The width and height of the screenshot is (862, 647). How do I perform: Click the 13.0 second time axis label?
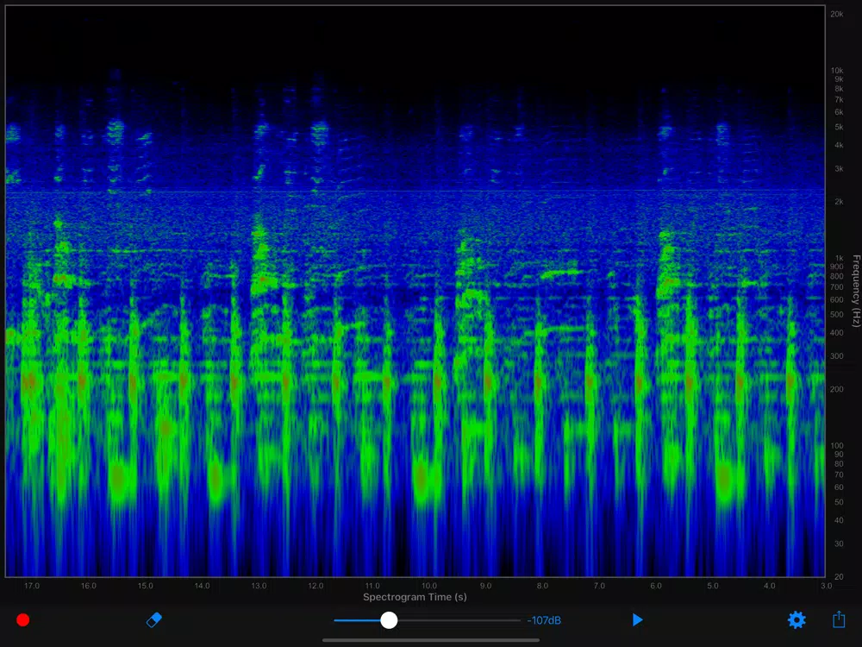click(259, 586)
